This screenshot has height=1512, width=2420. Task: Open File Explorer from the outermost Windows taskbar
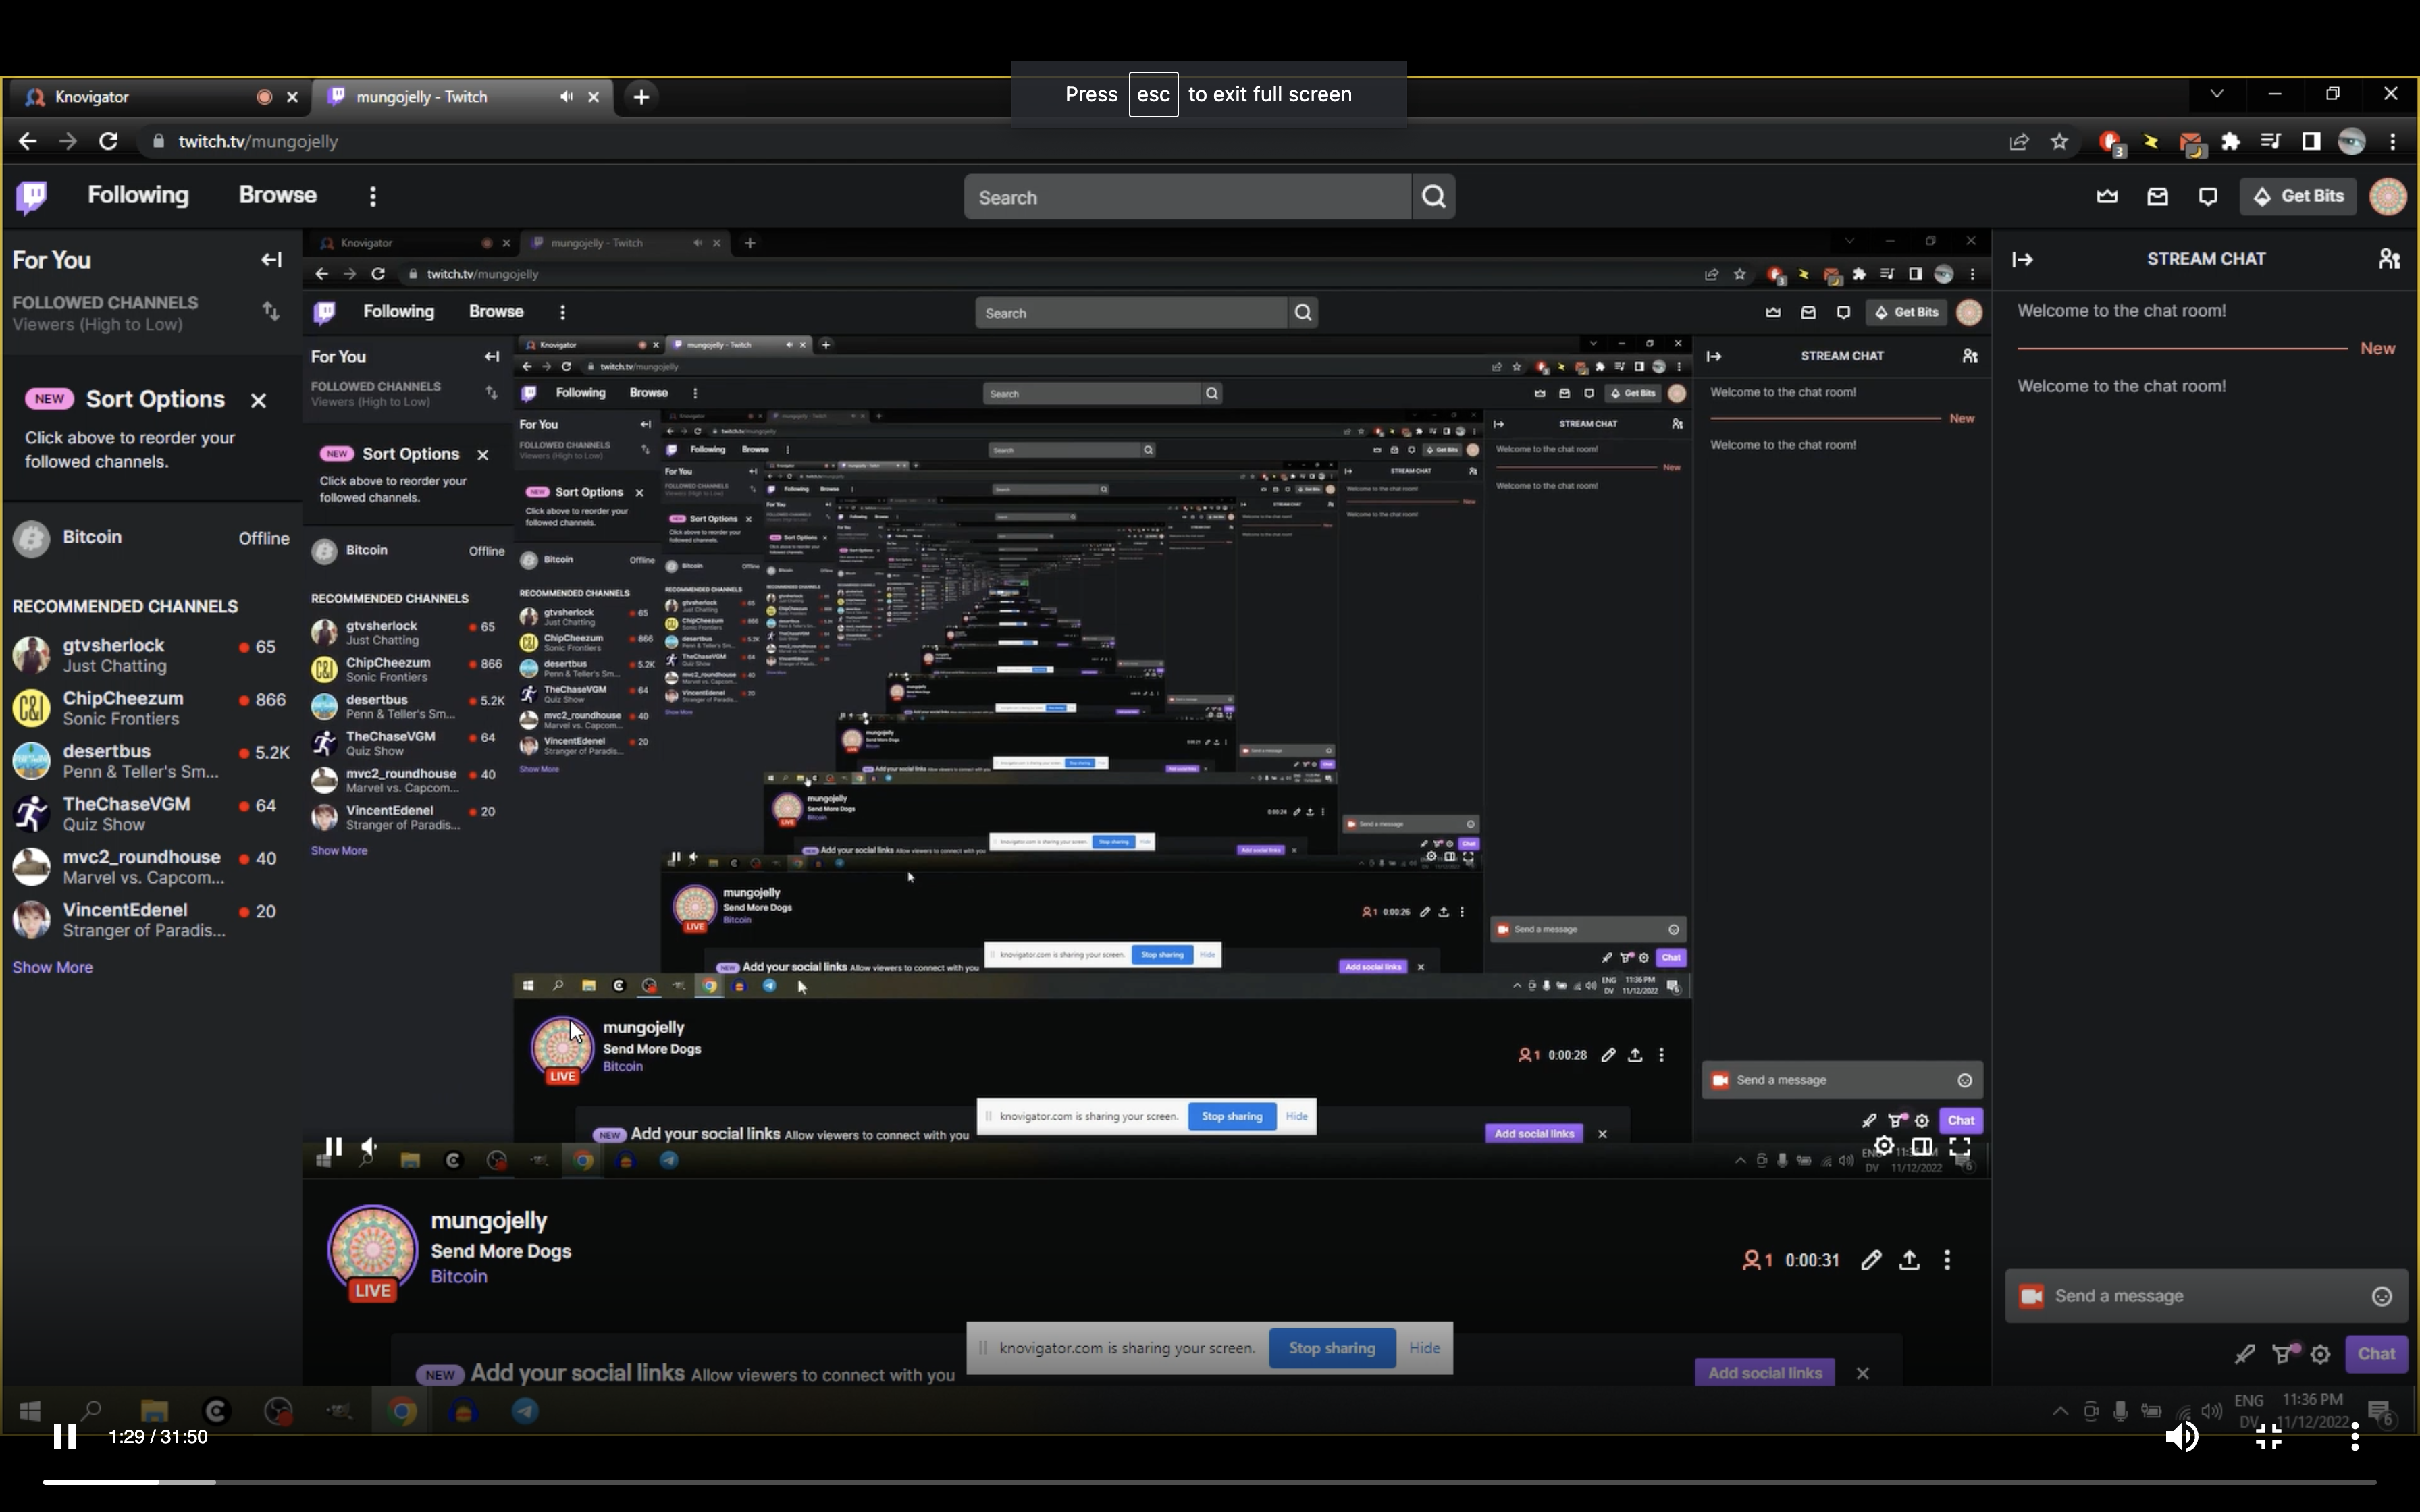(x=154, y=1411)
